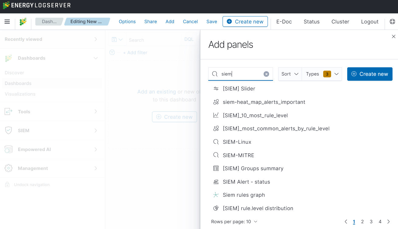Add the SIEM Alert - status panel
Screen dimensions: 398x229
(x=246, y=182)
